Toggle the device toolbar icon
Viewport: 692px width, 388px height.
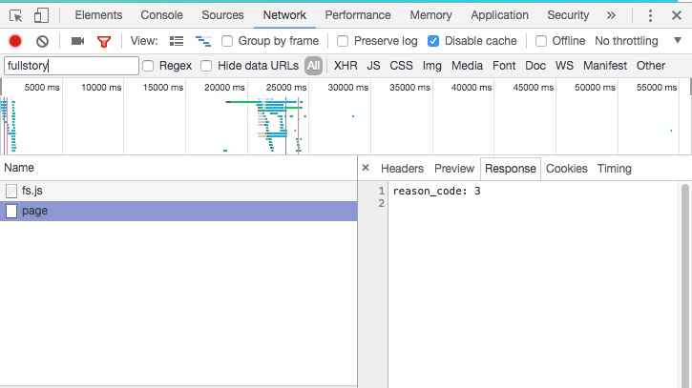41,15
